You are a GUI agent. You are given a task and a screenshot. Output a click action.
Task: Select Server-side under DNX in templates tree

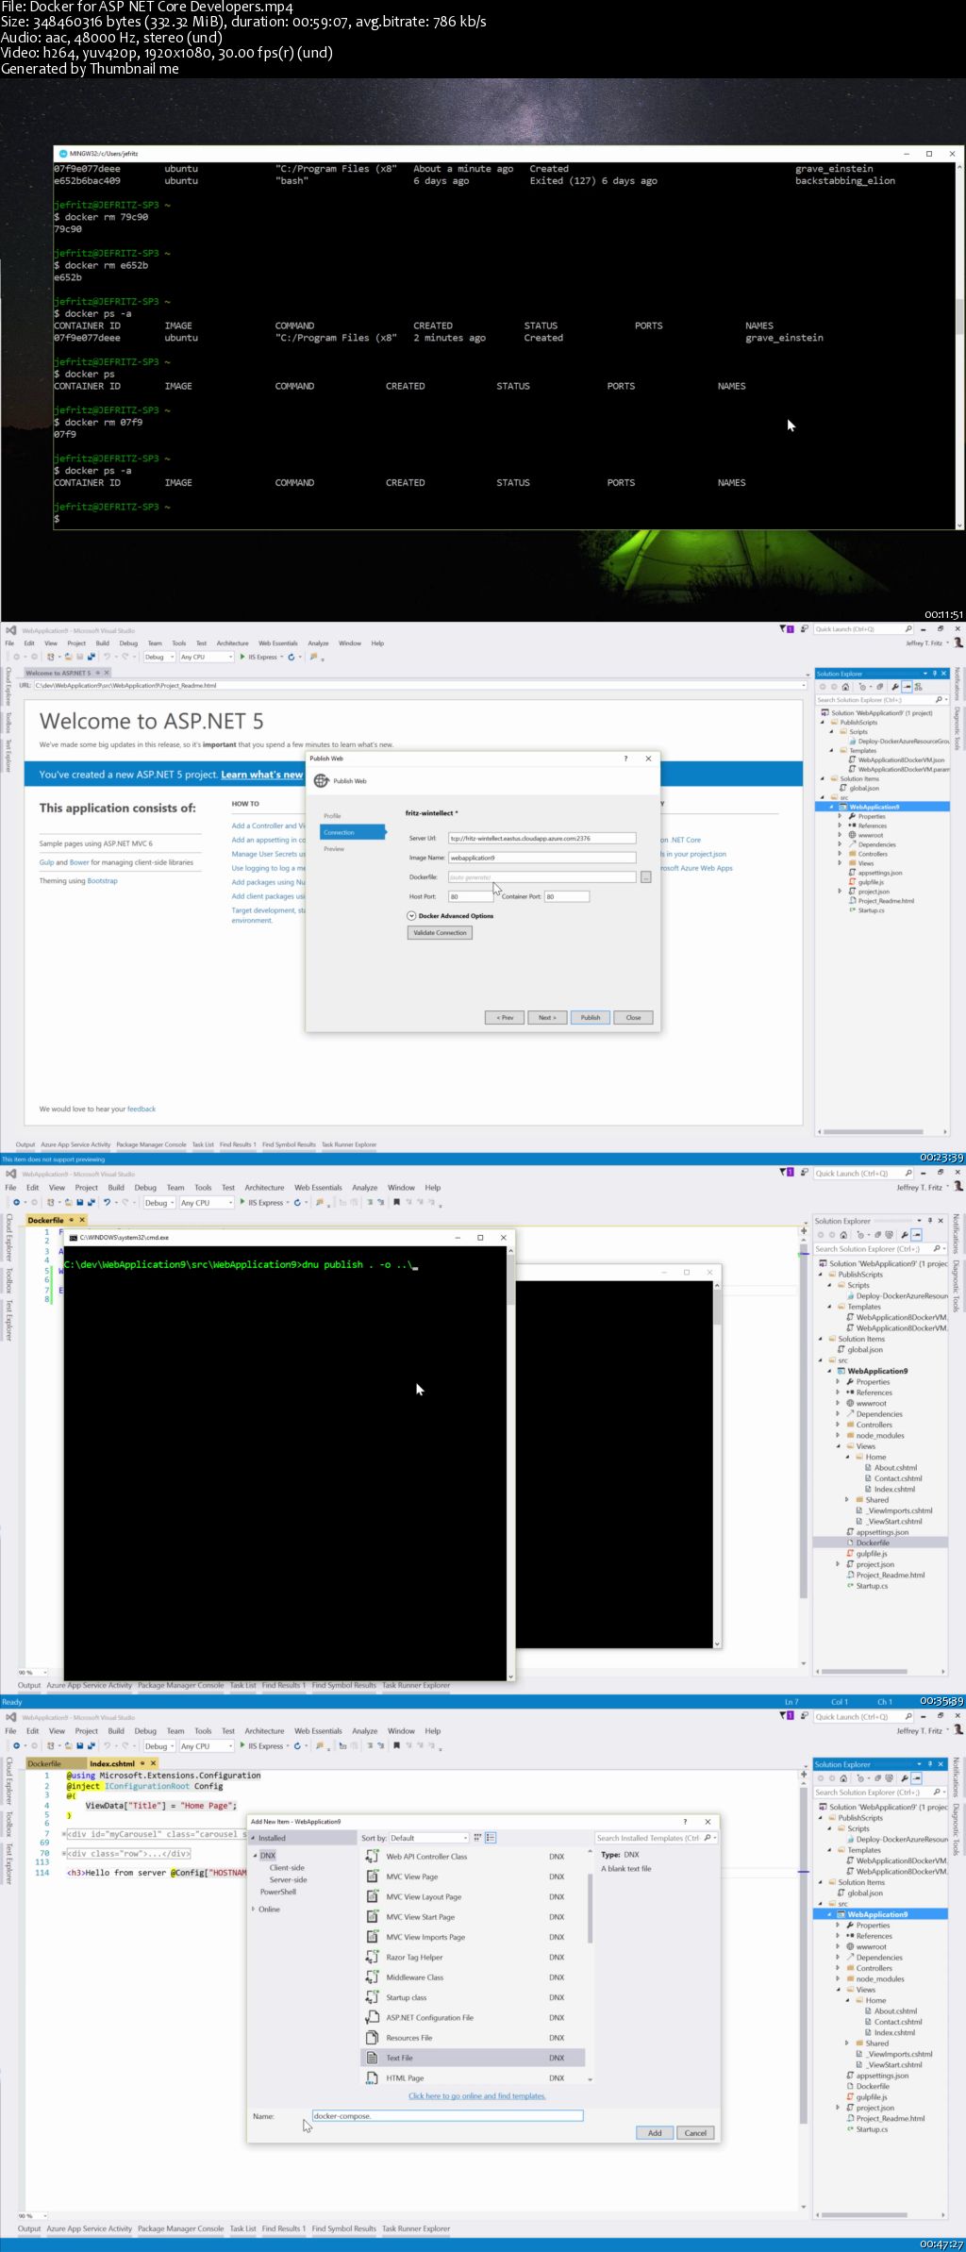(288, 1880)
